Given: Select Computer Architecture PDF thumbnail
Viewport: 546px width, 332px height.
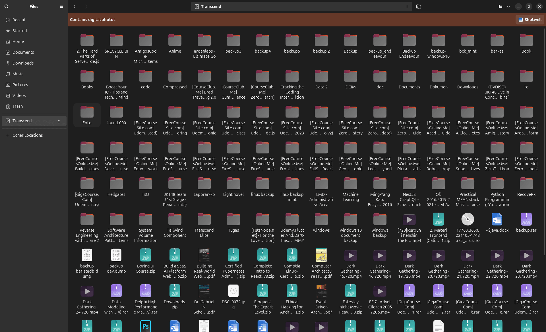Looking at the screenshot, I should 321,255.
